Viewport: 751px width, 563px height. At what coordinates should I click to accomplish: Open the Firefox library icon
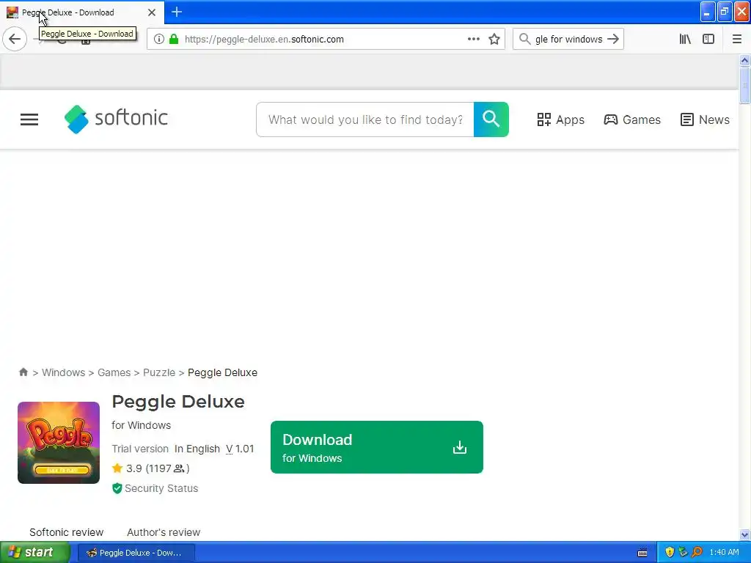685,40
